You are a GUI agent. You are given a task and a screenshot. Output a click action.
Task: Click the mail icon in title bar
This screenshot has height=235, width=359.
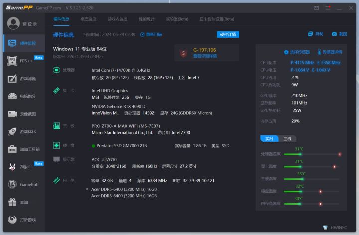pyautogui.click(x=316, y=8)
